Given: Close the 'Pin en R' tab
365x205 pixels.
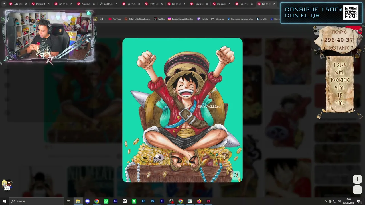Looking at the screenshot, I should tap(274, 4).
